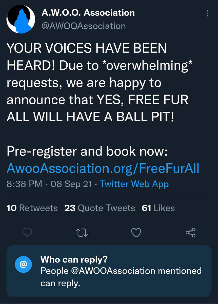The height and width of the screenshot is (304, 218).
Task: Click the "Who can reply?" heading
Action: tap(74, 259)
